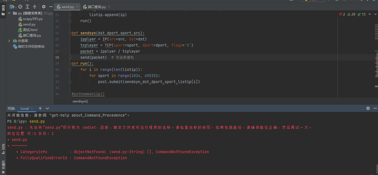Close the send.py editor tab
Image resolution: width=378 pixels, height=175 pixels.
pyautogui.click(x=77, y=7)
